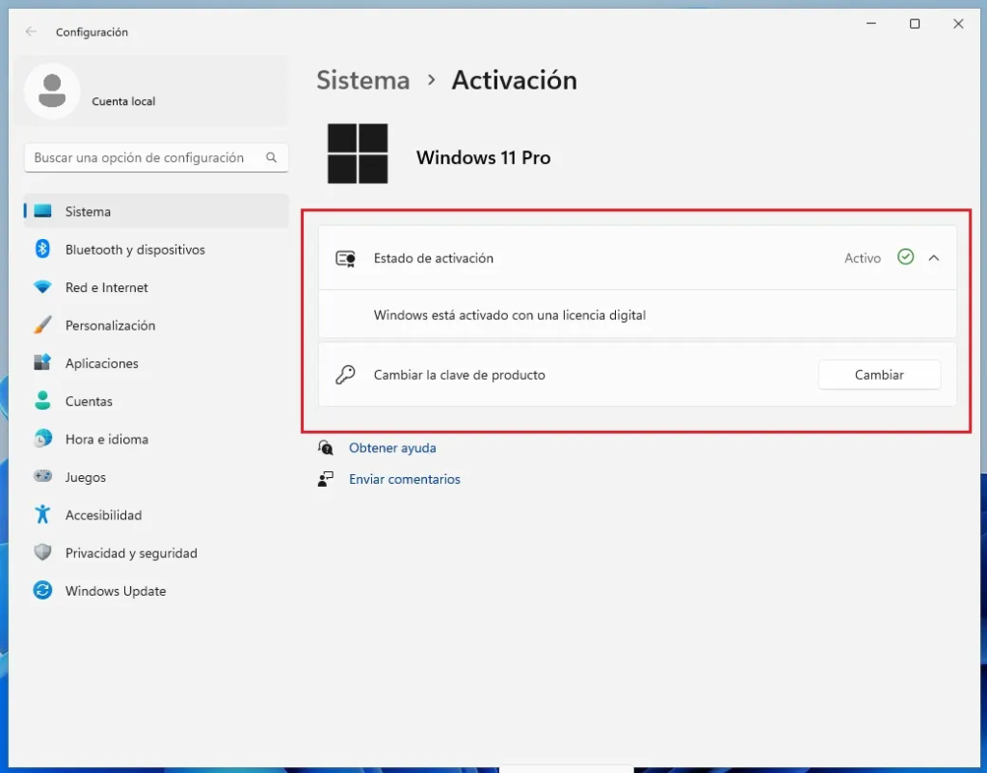Click the Estado de activación certificate icon

tap(346, 258)
